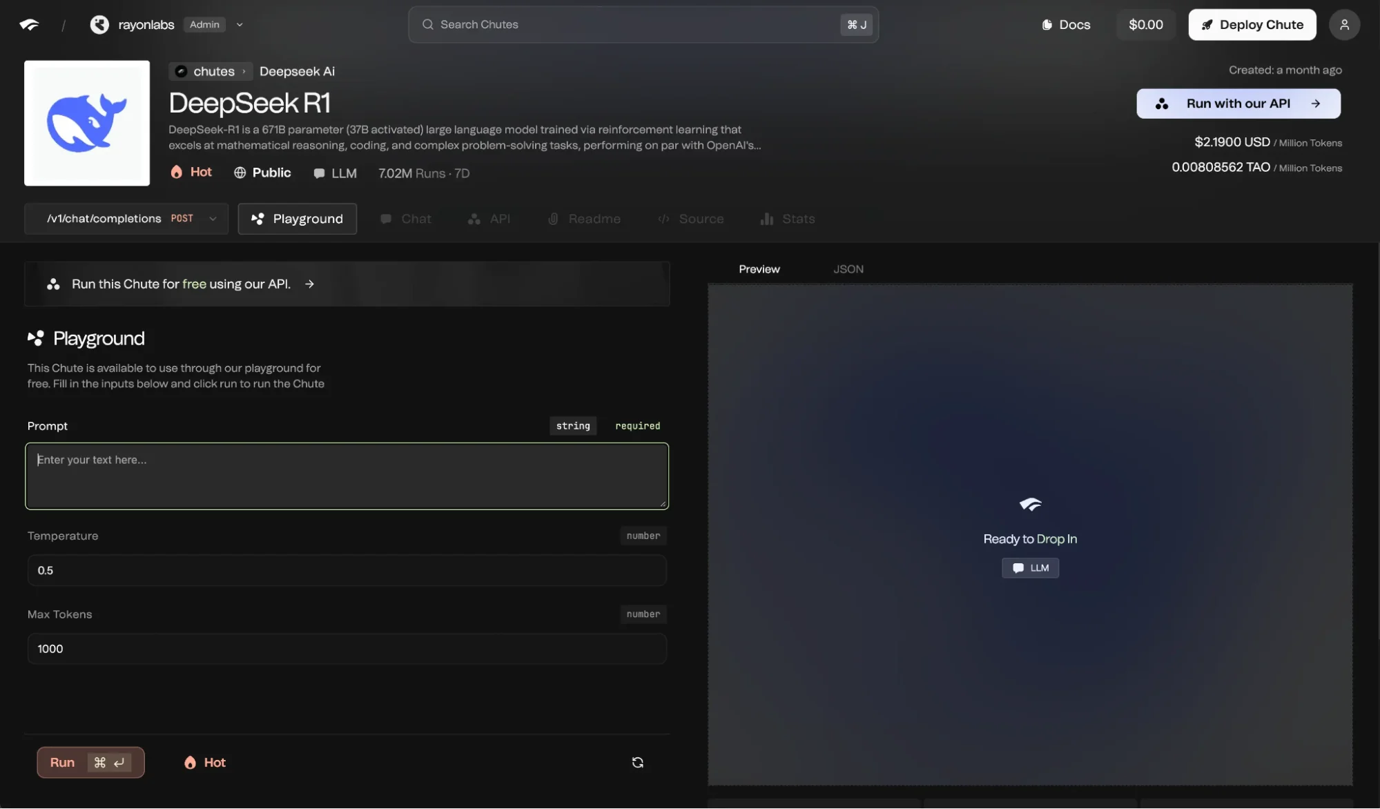Open the Docs link

[1066, 25]
